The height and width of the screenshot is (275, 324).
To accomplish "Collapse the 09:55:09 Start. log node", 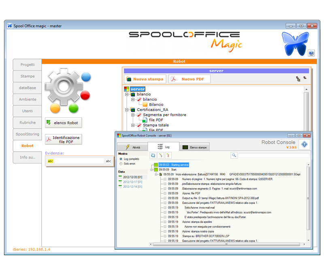I will click(x=151, y=169).
